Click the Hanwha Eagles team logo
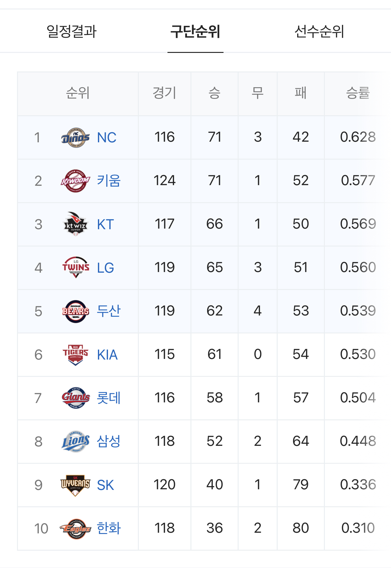The height and width of the screenshot is (568, 391). pos(76,528)
